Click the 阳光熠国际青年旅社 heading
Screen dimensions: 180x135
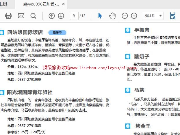point(30,92)
